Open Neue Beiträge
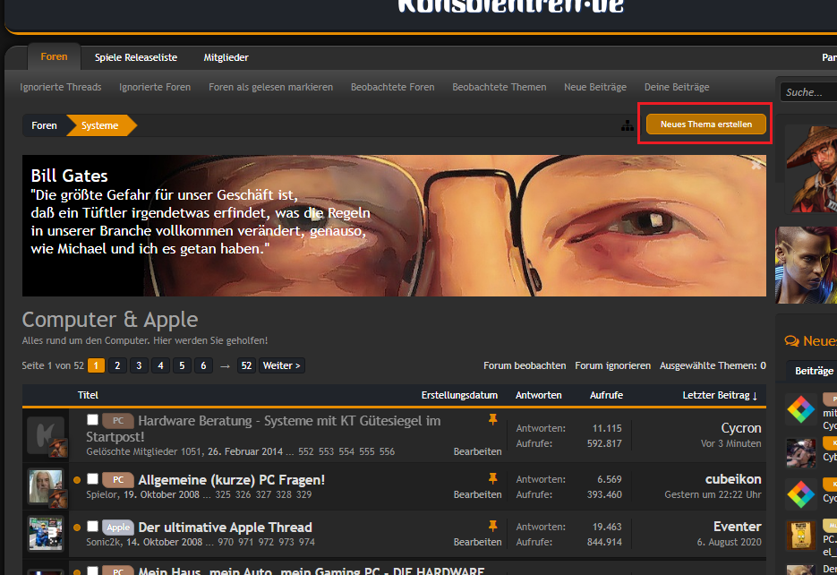This screenshot has width=837, height=575. coord(595,87)
